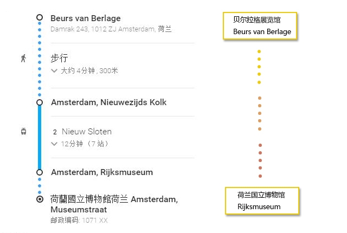
Task: Open destination 荷蘭國立博物館 Amsterdam, Museumstraat
Action: tap(114, 204)
